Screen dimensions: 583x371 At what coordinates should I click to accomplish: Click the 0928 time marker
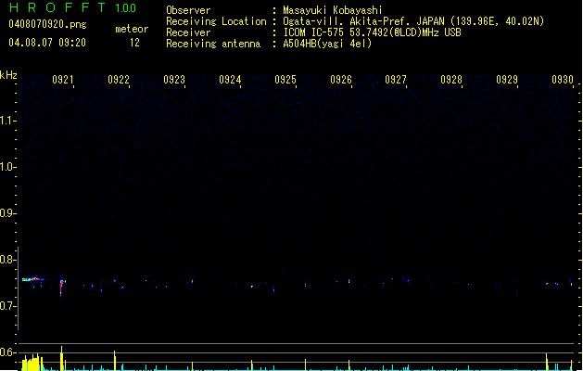pos(451,80)
